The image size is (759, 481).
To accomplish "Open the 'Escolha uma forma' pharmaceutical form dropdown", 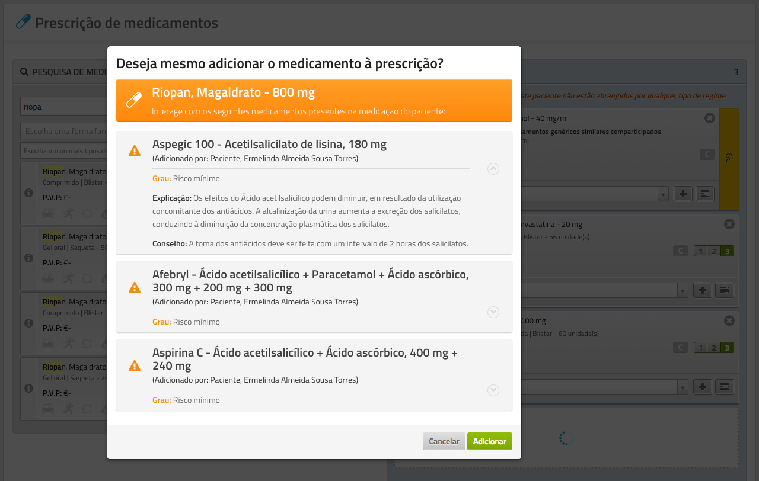I will point(63,130).
